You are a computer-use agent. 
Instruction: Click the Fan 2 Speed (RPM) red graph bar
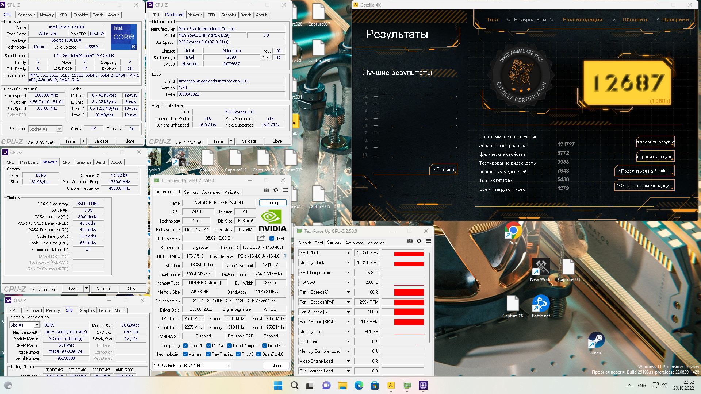coord(409,322)
